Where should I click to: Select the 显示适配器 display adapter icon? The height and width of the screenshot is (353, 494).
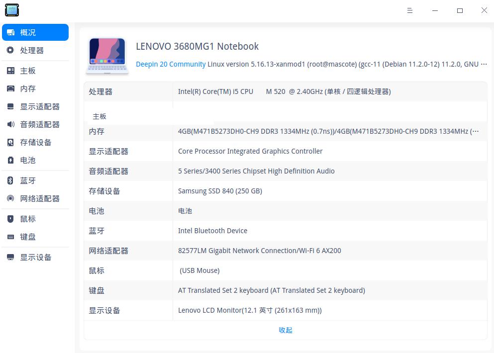(x=10, y=106)
